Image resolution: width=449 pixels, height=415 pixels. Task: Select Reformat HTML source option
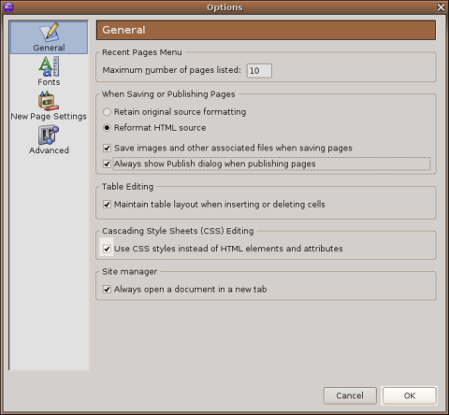(x=107, y=128)
